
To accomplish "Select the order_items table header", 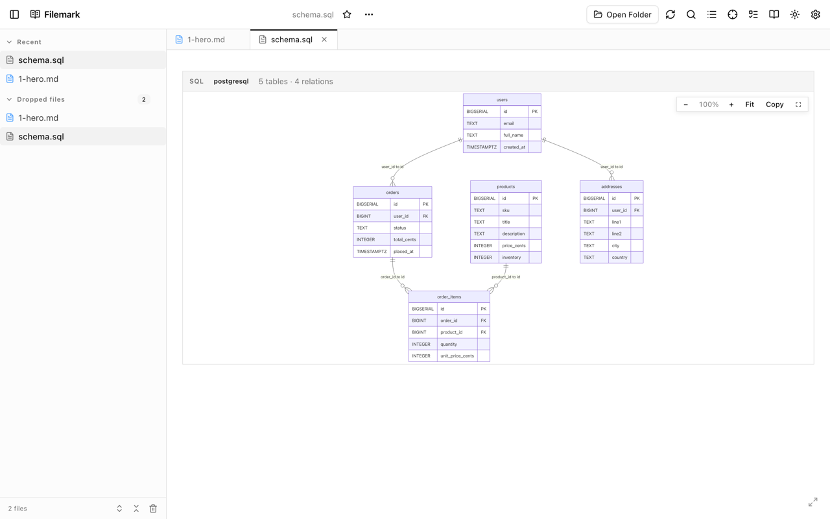I will pyautogui.click(x=449, y=297).
